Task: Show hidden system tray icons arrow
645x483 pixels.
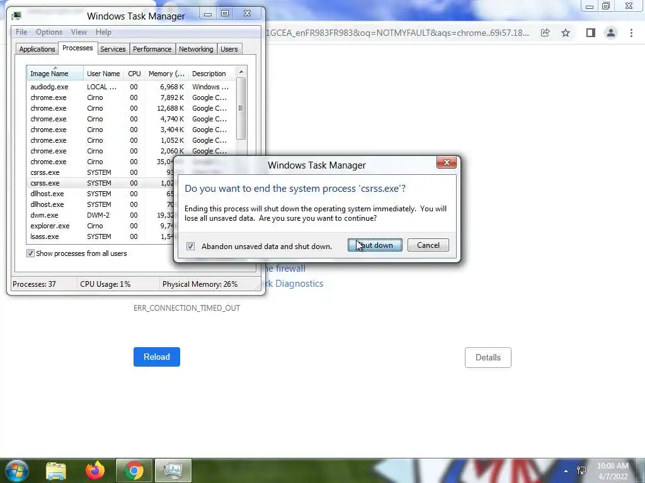Action: [566, 471]
